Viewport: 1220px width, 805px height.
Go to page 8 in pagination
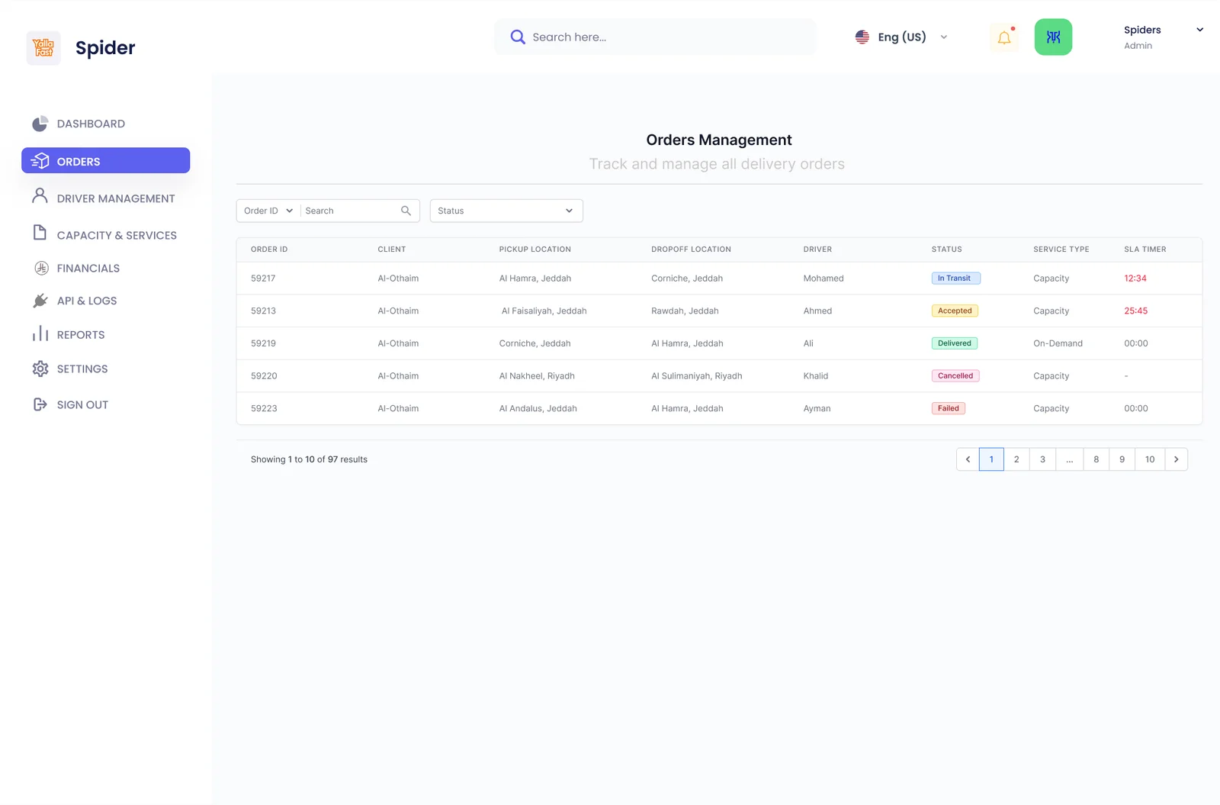(x=1096, y=459)
